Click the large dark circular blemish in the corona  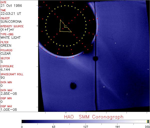pos(73,86)
